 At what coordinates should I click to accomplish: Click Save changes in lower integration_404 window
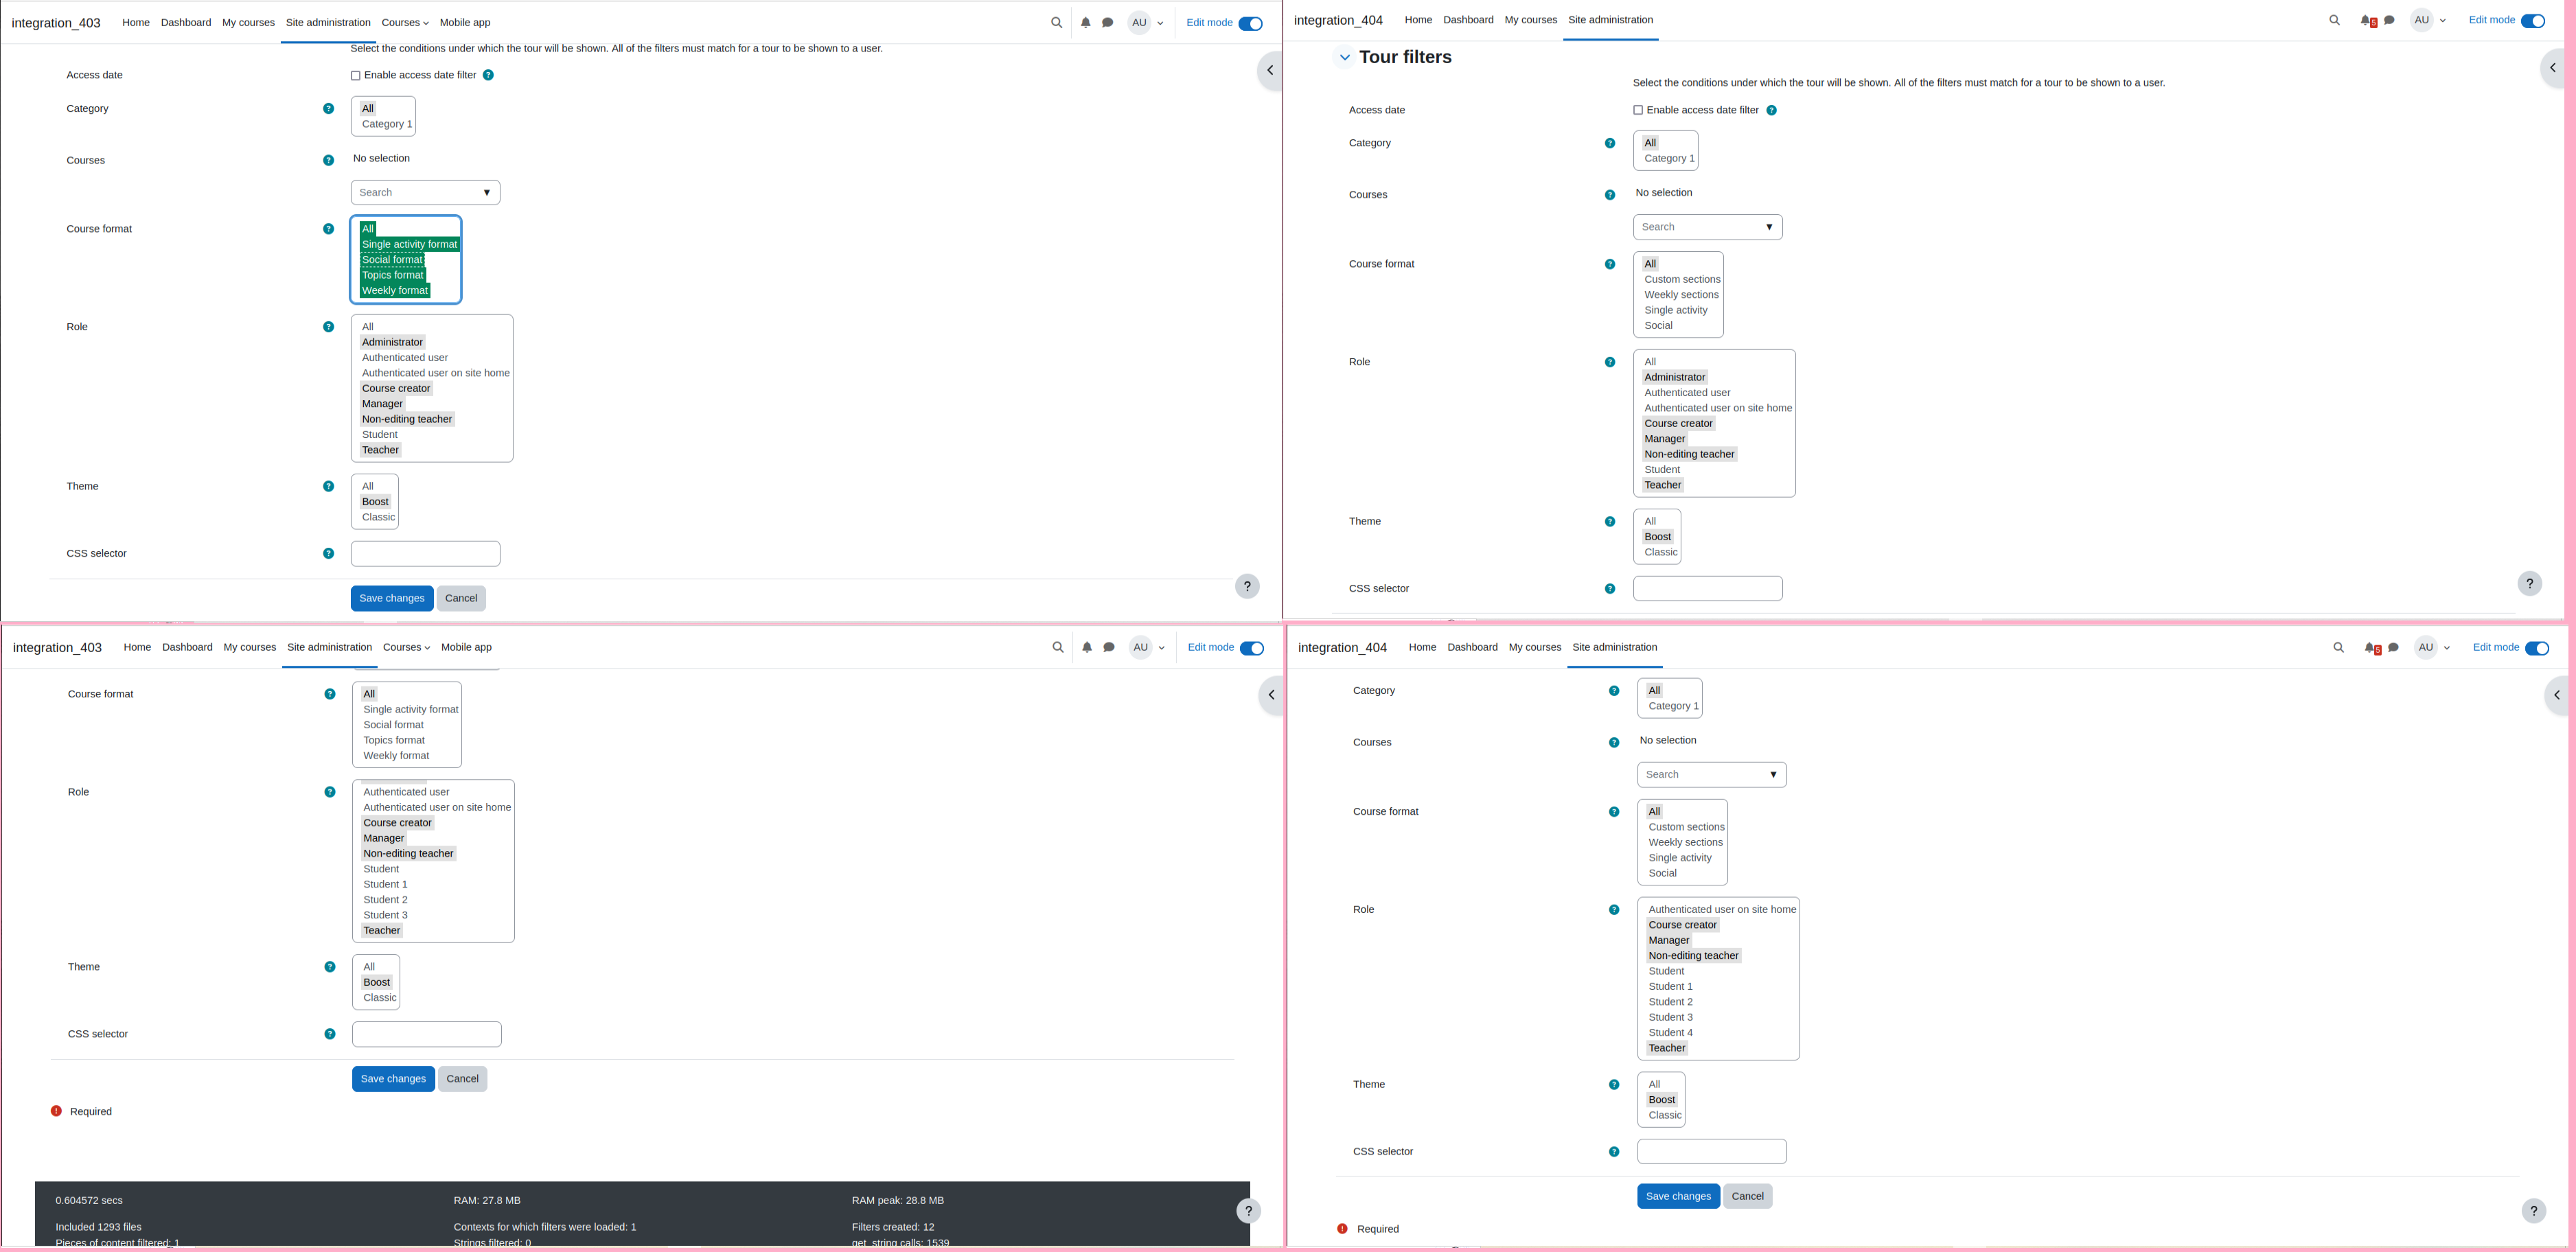click(x=1678, y=1196)
